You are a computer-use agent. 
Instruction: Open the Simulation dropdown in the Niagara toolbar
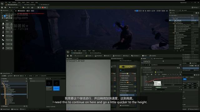click(x=135, y=56)
